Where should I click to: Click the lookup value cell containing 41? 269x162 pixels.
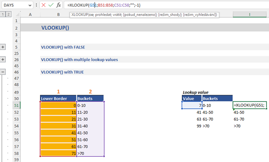(192, 112)
